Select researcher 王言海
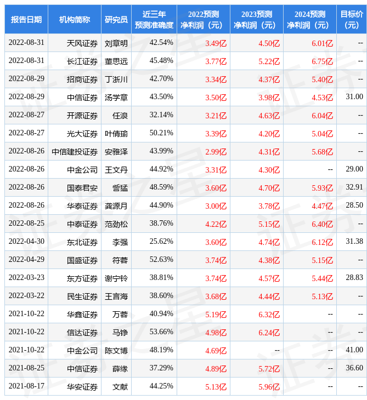 pyautogui.click(x=116, y=296)
